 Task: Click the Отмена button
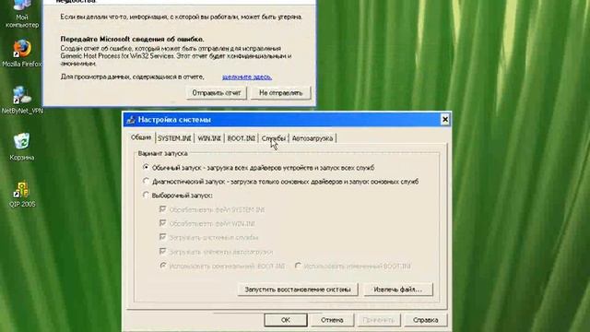[332, 320]
